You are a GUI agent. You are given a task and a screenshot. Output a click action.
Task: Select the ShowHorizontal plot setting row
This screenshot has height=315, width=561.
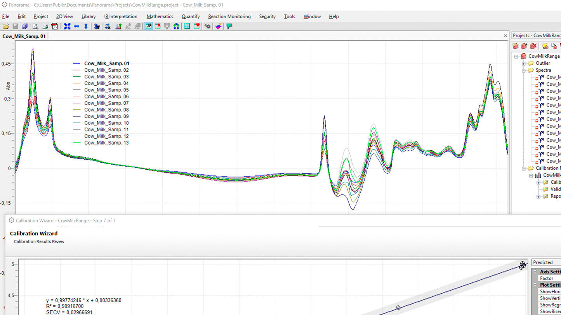pos(550,291)
